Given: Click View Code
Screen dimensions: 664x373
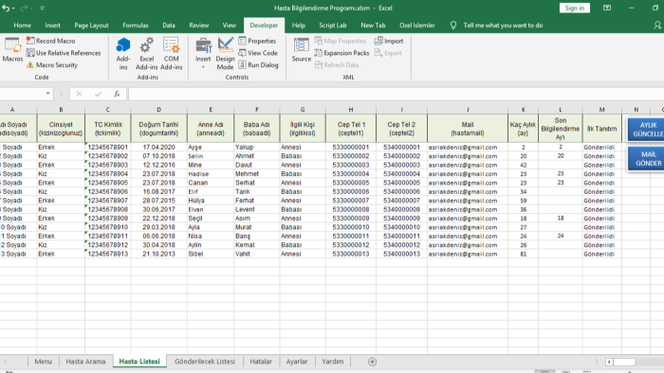Looking at the screenshot, I should point(258,53).
